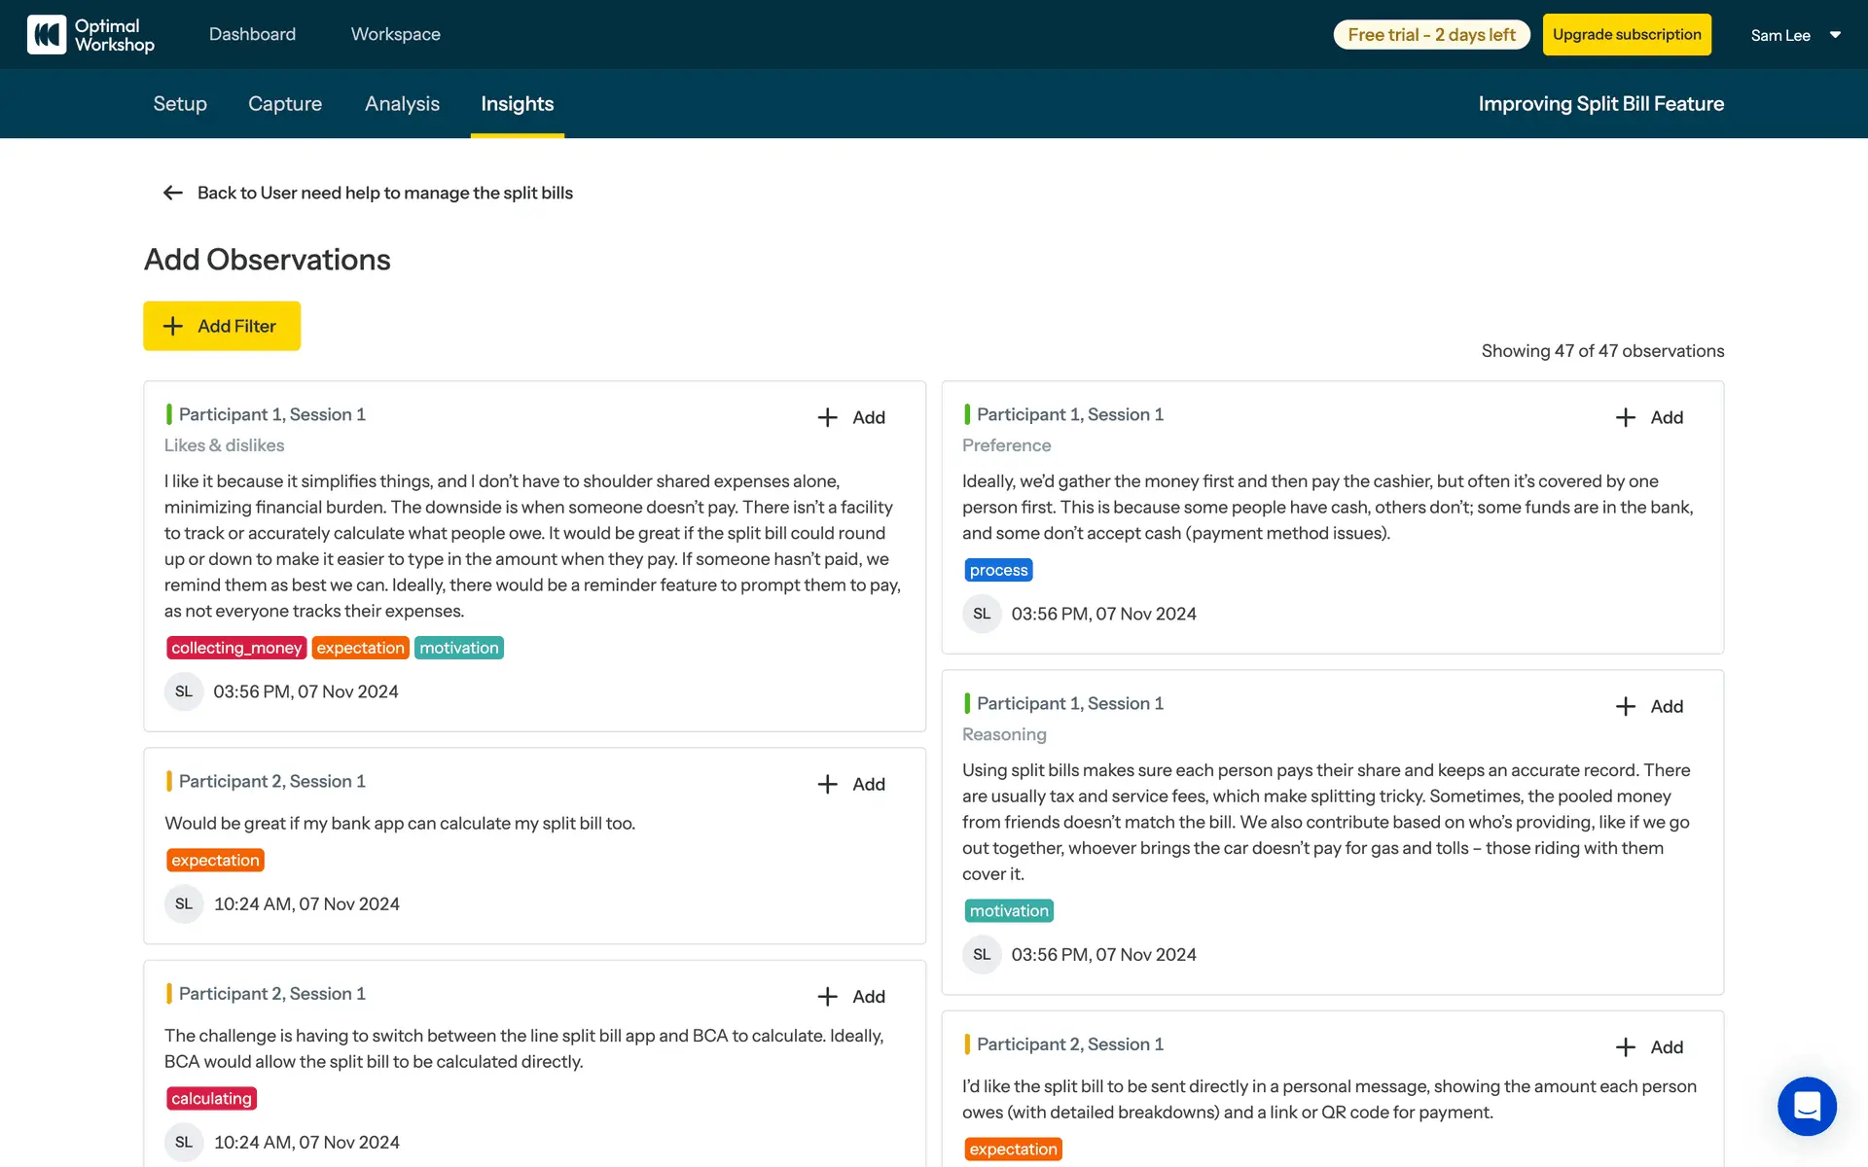Click Back to User need help link
This screenshot has width=1868, height=1167.
[x=385, y=193]
